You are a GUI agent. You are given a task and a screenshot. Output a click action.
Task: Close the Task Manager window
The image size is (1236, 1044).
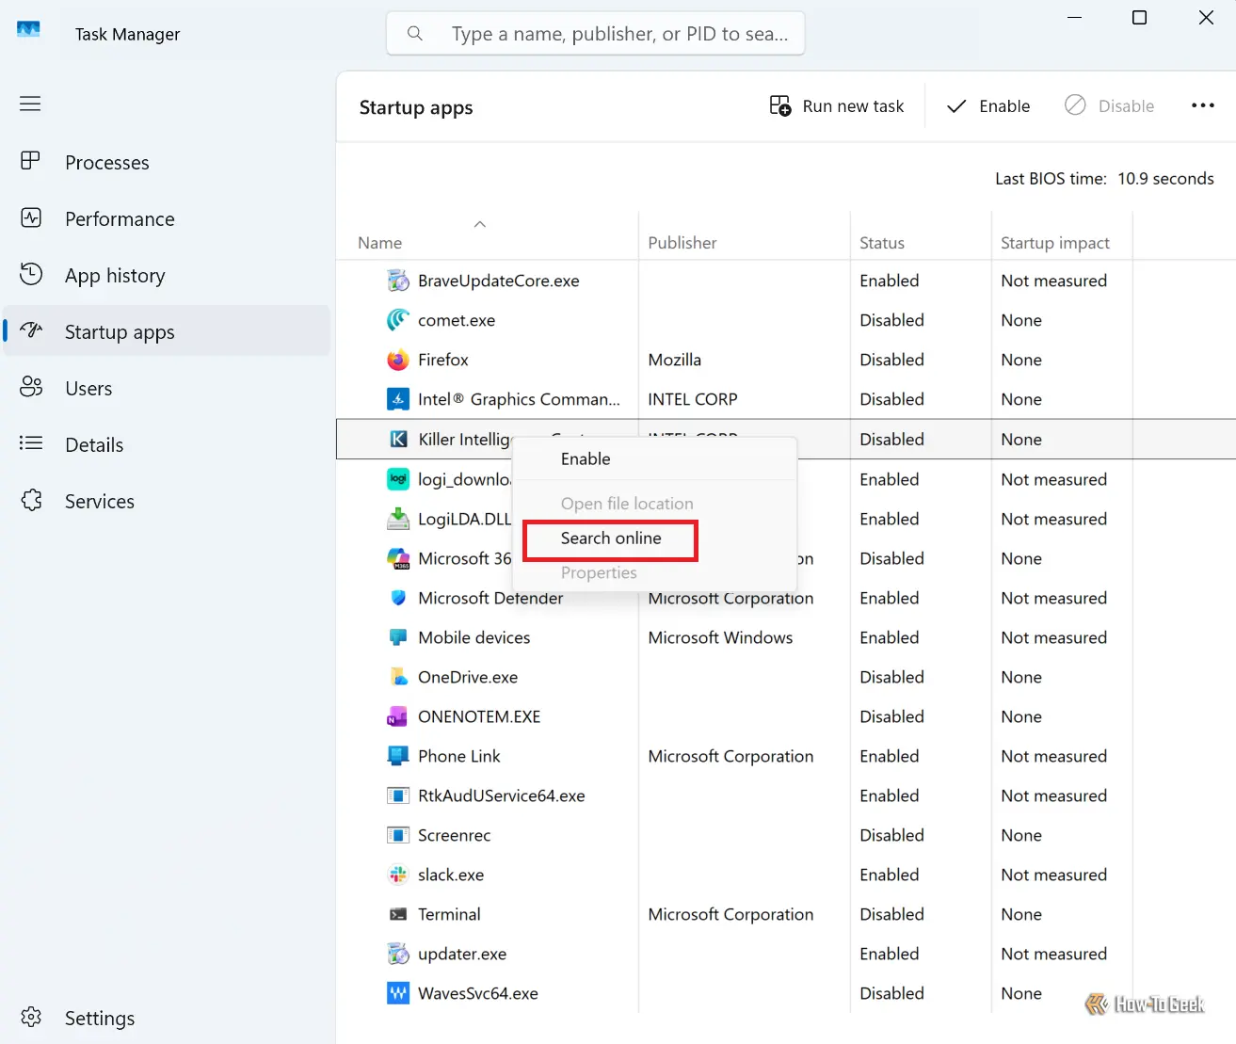(1206, 18)
